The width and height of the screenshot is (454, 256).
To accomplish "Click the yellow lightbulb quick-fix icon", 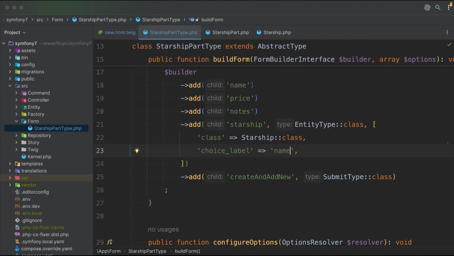I will point(137,151).
